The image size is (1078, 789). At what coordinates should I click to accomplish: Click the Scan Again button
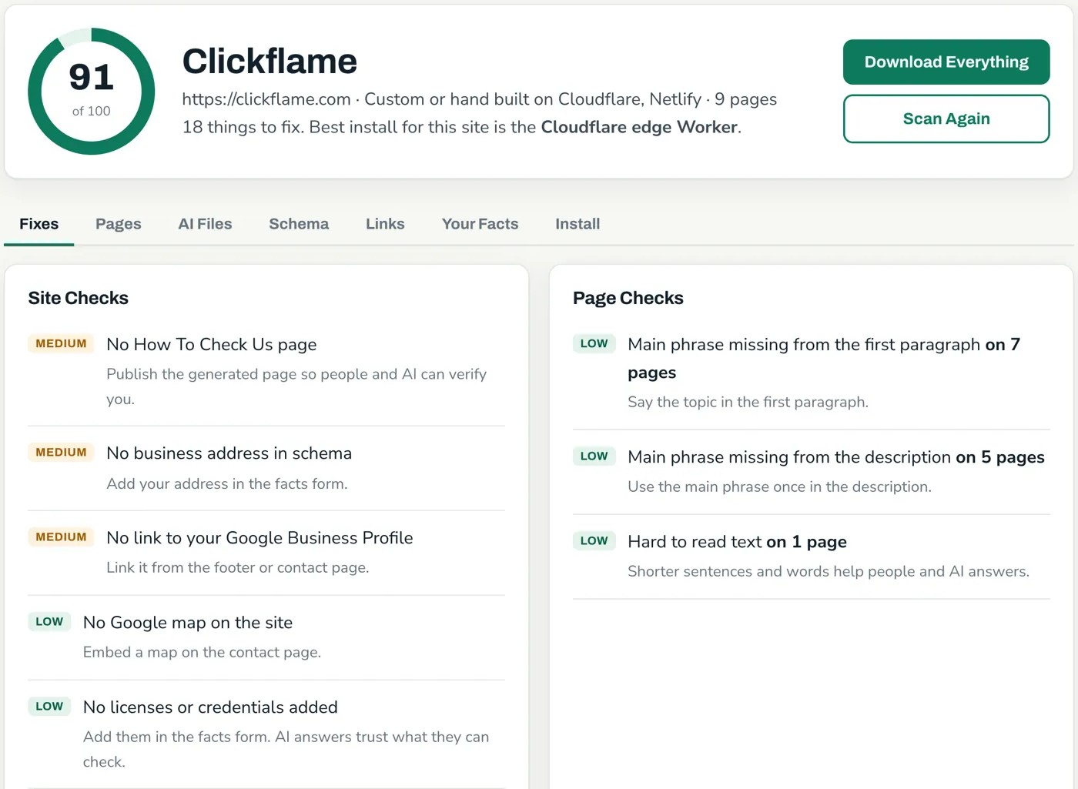click(x=946, y=119)
